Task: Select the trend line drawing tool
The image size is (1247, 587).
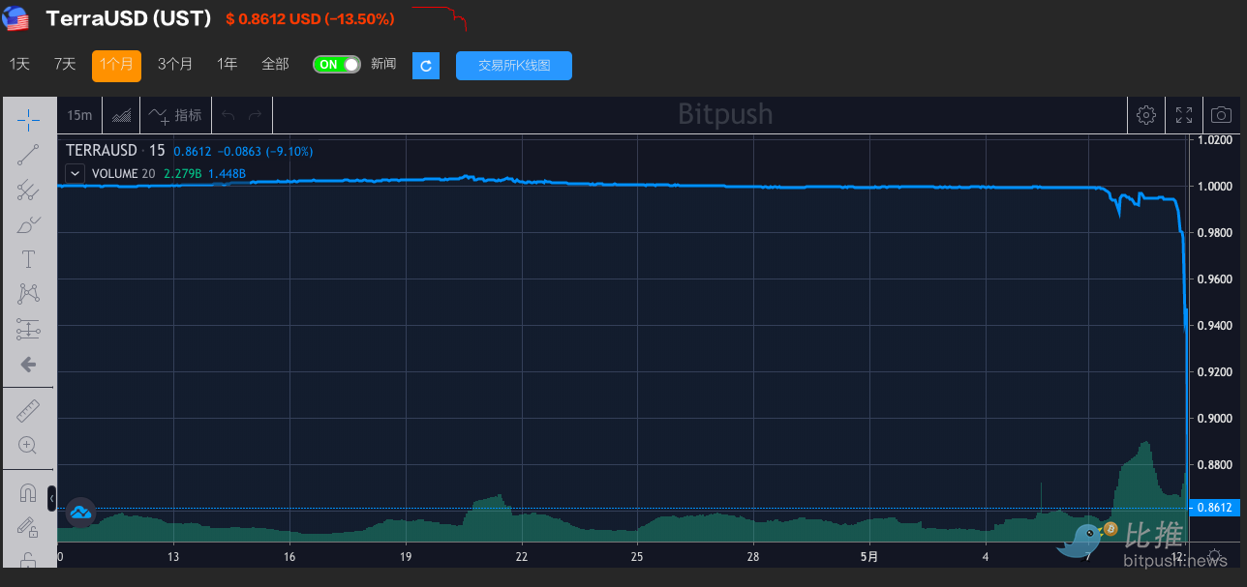Action: click(28, 155)
